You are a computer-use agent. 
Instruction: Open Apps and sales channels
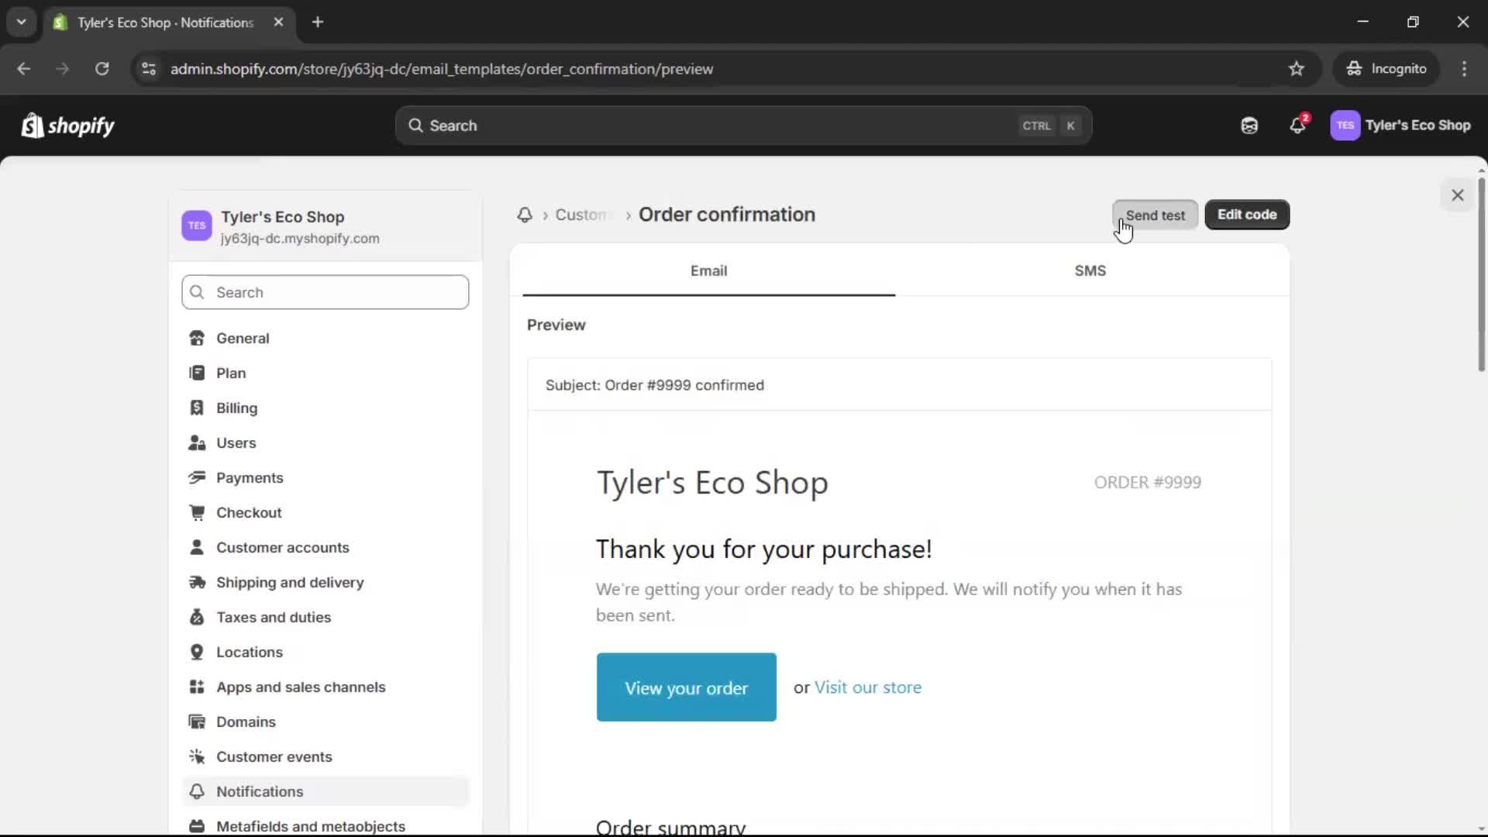(300, 687)
